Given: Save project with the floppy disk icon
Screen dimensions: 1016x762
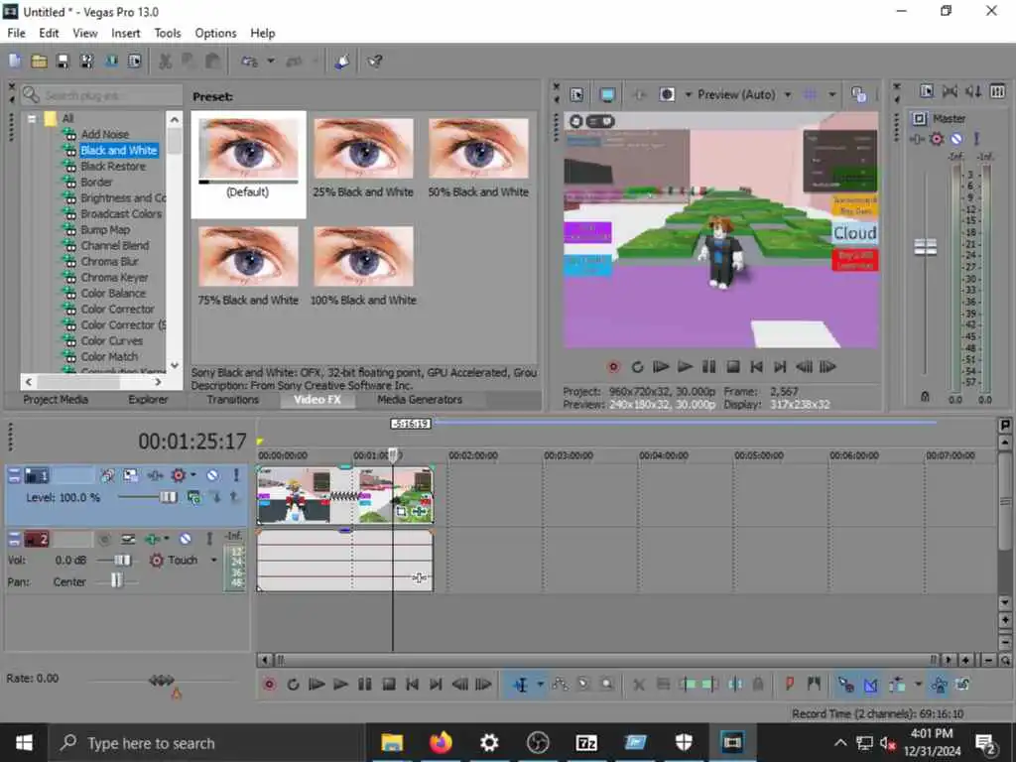Looking at the screenshot, I should click(x=63, y=62).
